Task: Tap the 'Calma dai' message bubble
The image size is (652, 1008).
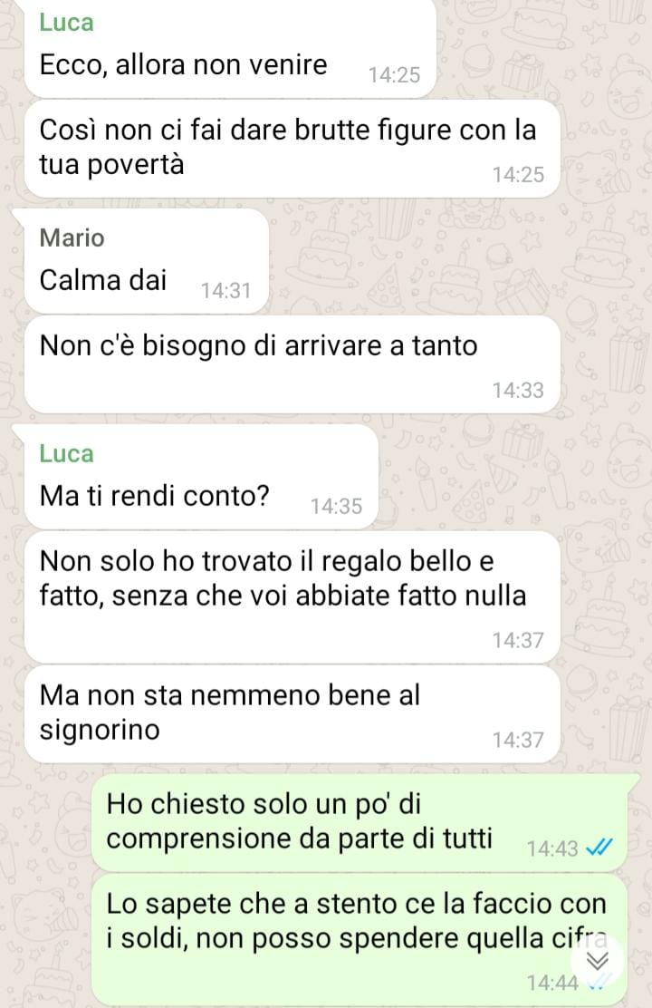Action: coord(147,262)
